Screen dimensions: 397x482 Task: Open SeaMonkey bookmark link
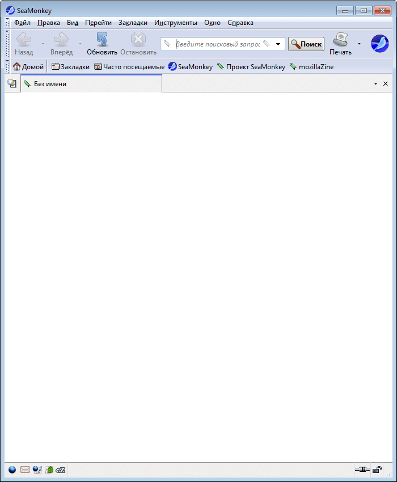[x=191, y=67]
